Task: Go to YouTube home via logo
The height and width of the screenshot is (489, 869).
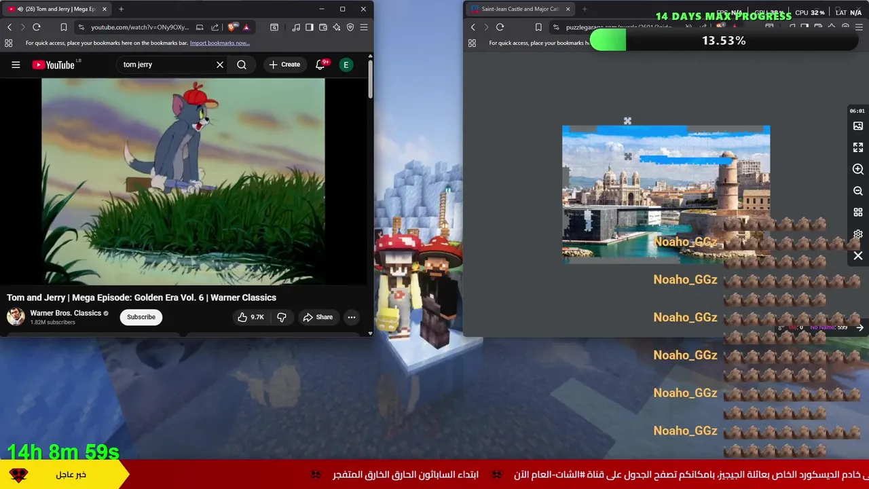Action: click(54, 65)
